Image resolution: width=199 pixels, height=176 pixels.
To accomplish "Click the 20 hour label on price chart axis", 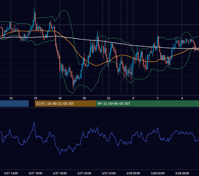I will 84,98.
